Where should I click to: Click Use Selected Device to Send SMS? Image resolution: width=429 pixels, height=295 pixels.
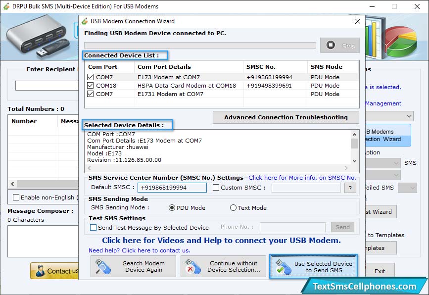pyautogui.click(x=313, y=267)
